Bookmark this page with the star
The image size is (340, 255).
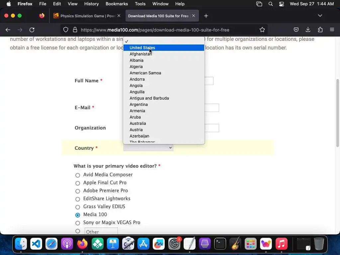(x=262, y=30)
